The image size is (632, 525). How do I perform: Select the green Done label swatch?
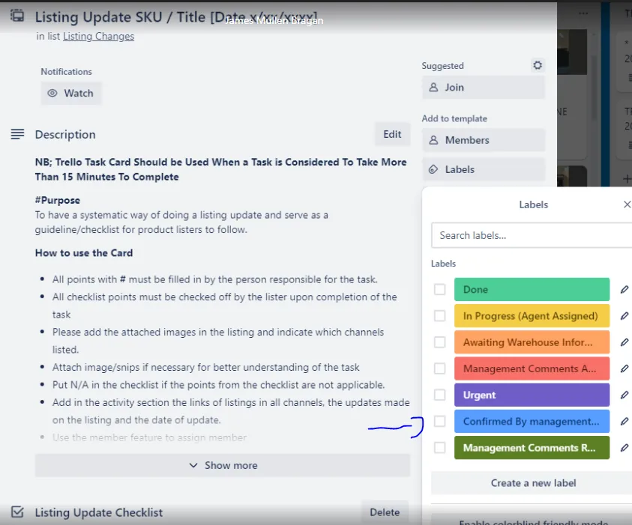(x=532, y=290)
